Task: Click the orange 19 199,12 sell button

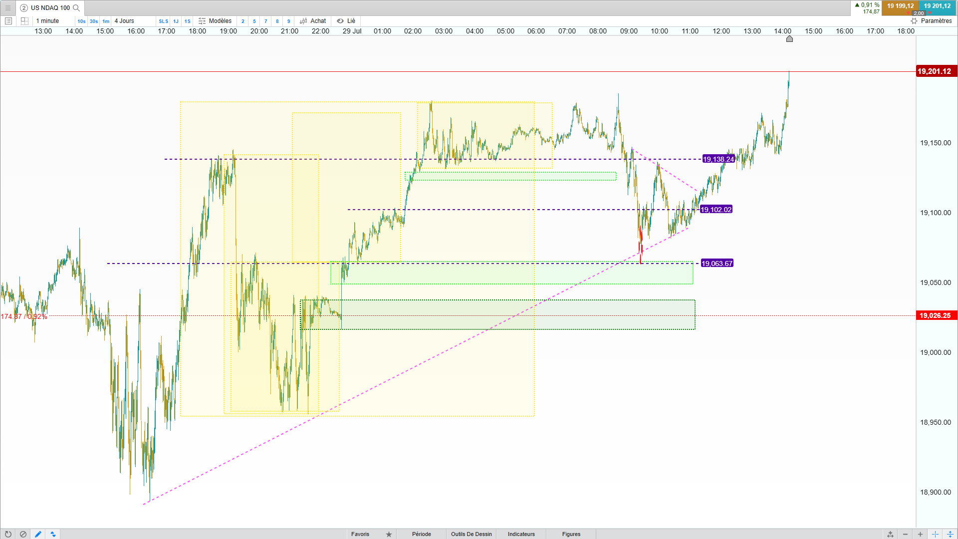Action: tap(900, 6)
